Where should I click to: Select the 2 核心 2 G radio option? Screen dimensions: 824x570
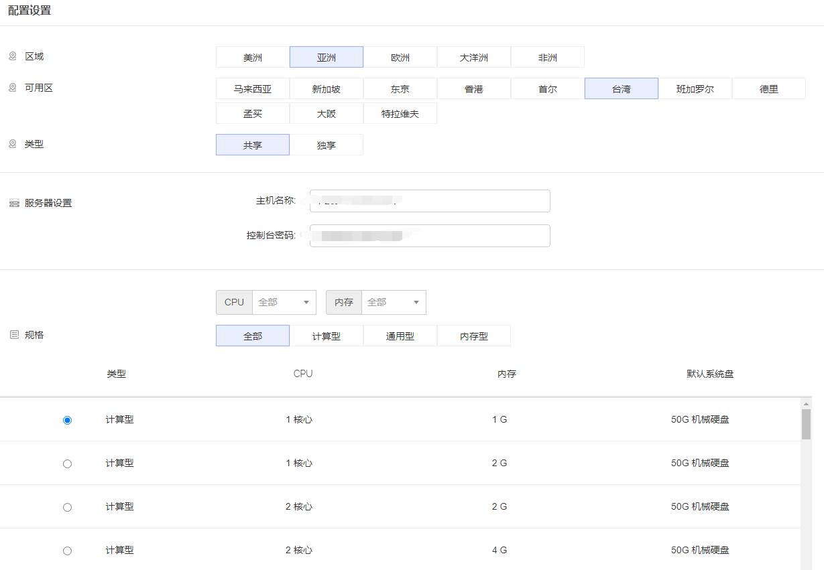click(x=67, y=507)
